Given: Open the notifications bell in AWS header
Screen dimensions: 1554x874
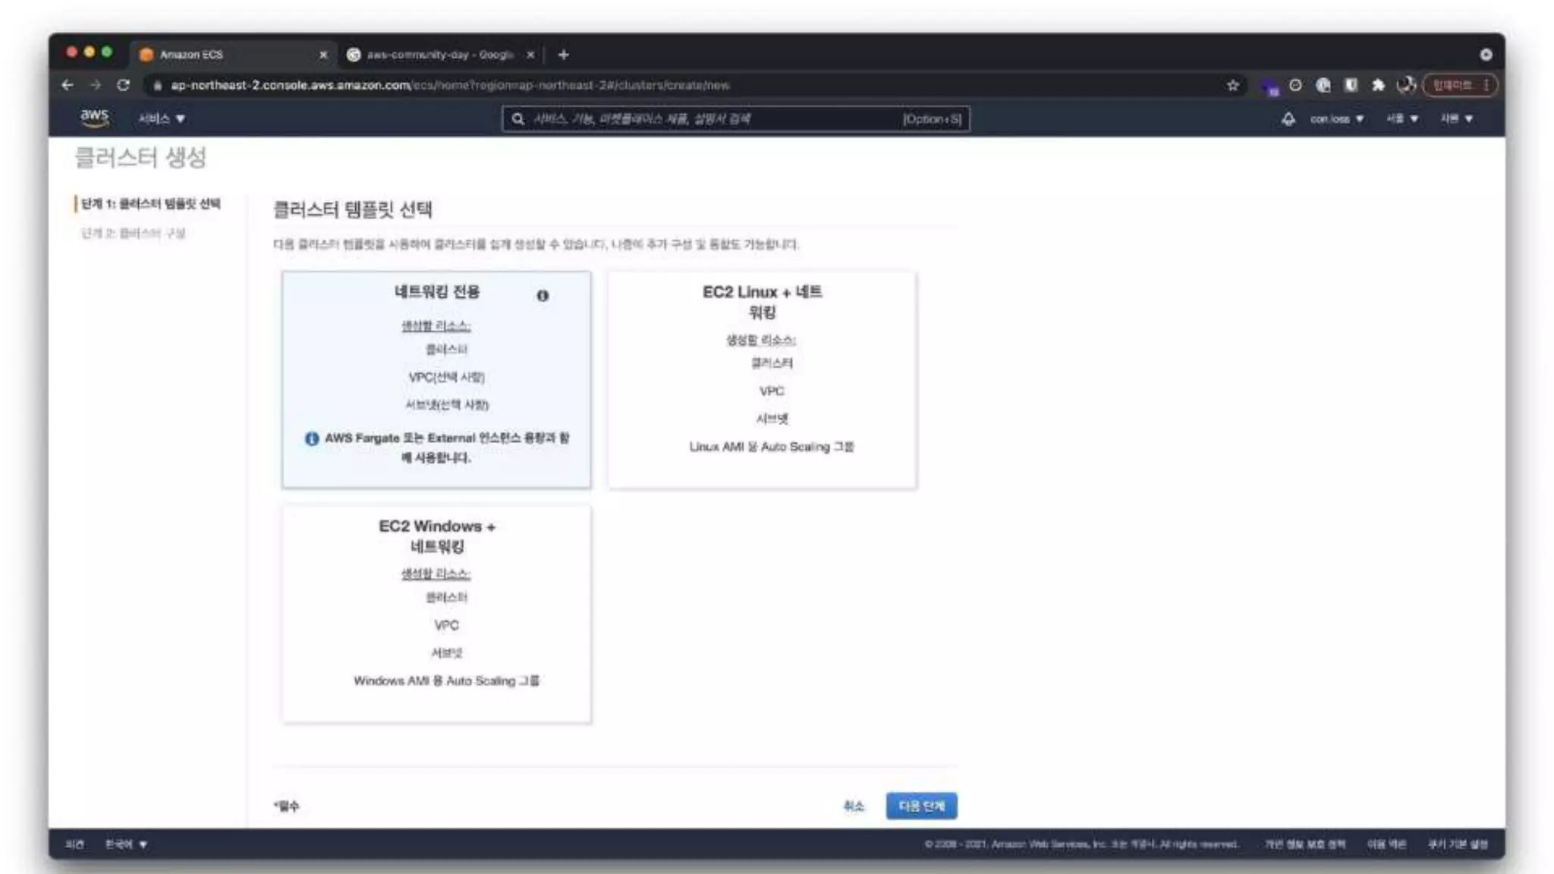Looking at the screenshot, I should coord(1288,118).
